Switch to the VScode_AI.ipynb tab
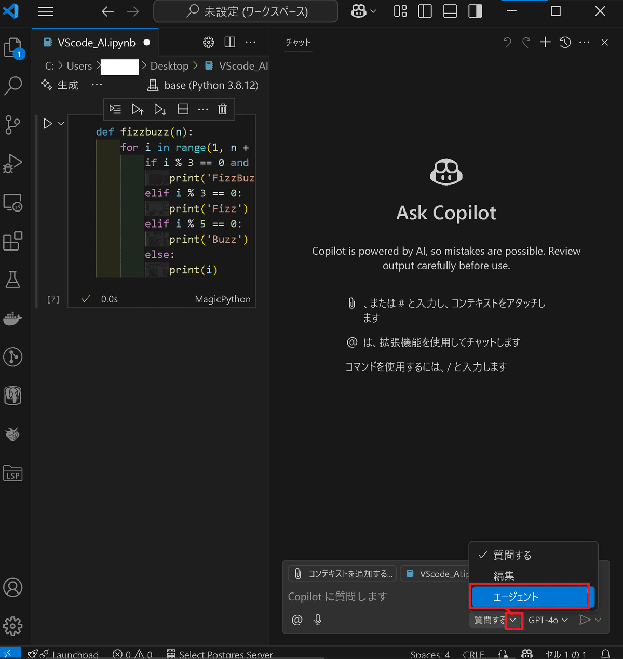 pos(96,43)
